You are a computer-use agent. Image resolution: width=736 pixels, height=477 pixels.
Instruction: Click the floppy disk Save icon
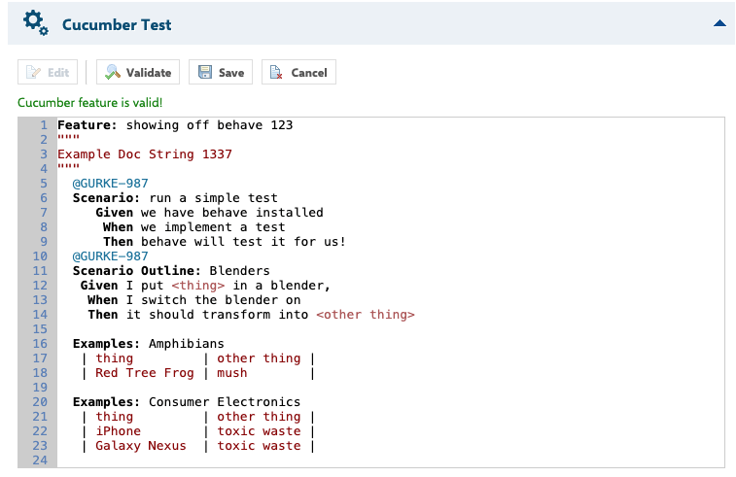[x=205, y=72]
